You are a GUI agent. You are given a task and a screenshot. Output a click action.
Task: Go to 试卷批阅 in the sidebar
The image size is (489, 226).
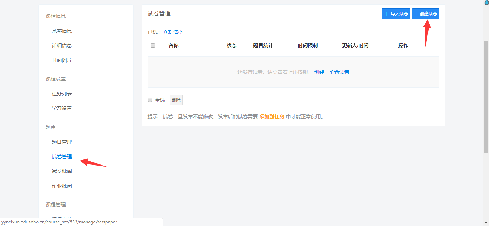62,171
